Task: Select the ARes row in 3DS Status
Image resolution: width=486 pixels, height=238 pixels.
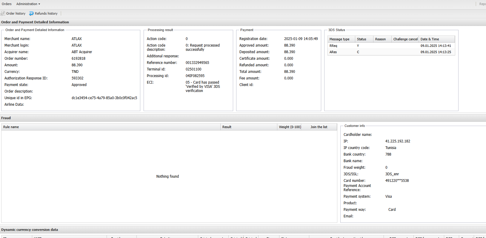Action: click(x=391, y=52)
